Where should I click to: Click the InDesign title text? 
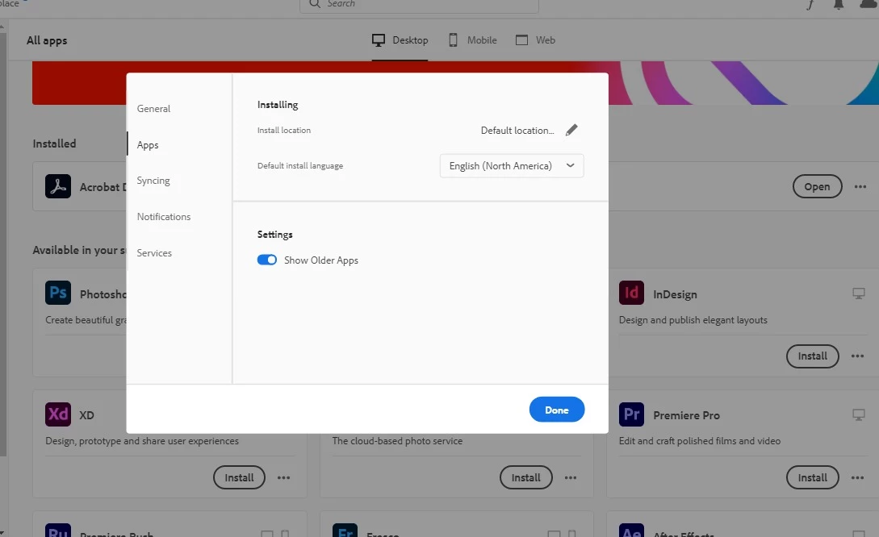click(x=675, y=294)
